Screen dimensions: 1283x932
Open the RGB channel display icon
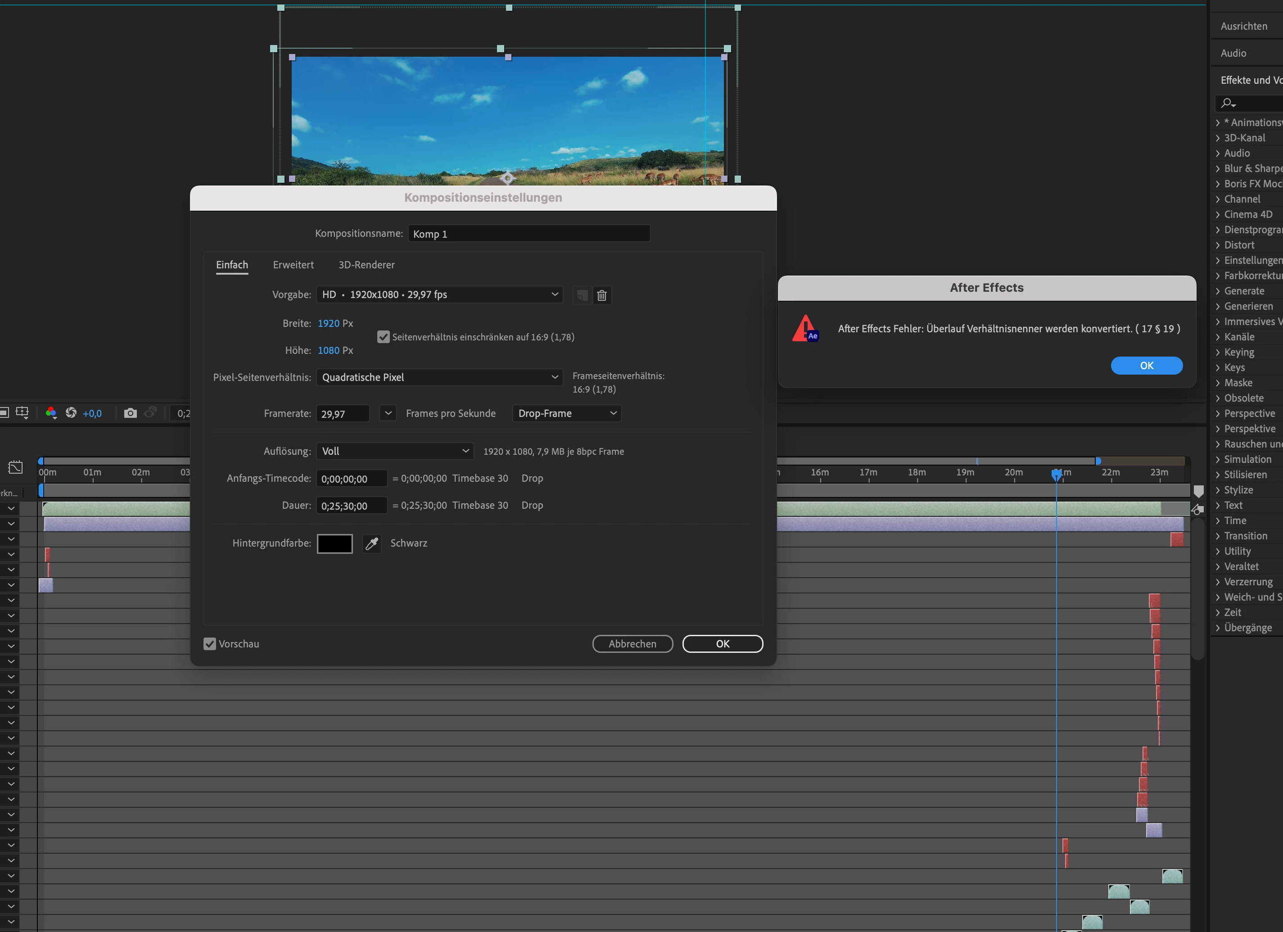(51, 413)
